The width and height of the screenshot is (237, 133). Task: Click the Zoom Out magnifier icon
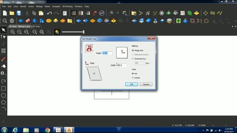(x=19, y=32)
